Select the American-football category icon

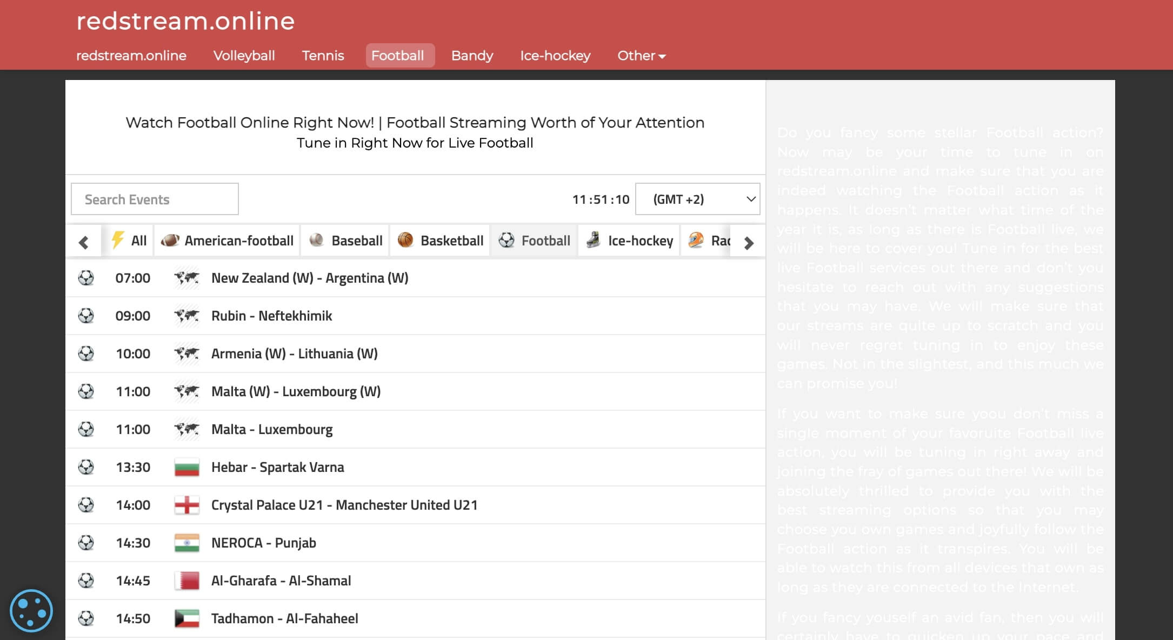[170, 240]
